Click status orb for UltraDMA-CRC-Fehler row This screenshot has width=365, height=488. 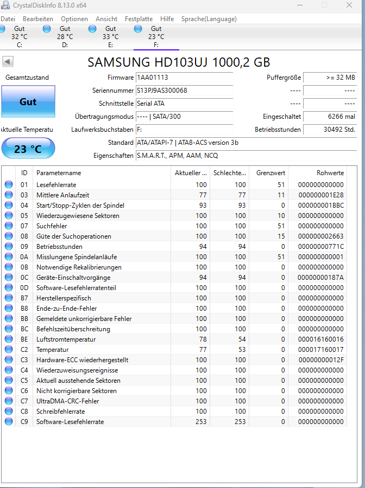click(x=9, y=401)
